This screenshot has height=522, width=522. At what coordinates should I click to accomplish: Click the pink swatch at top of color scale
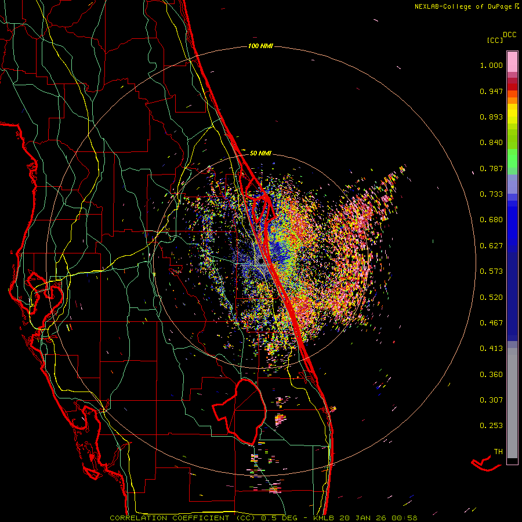point(512,61)
